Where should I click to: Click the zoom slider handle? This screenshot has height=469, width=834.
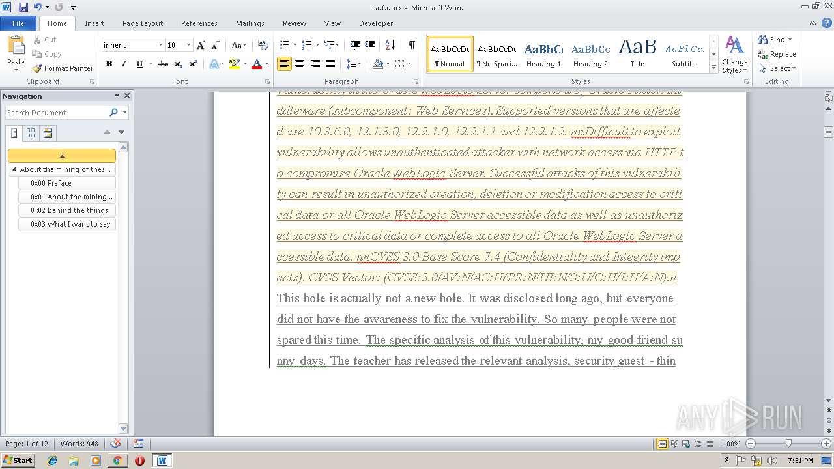click(x=788, y=444)
